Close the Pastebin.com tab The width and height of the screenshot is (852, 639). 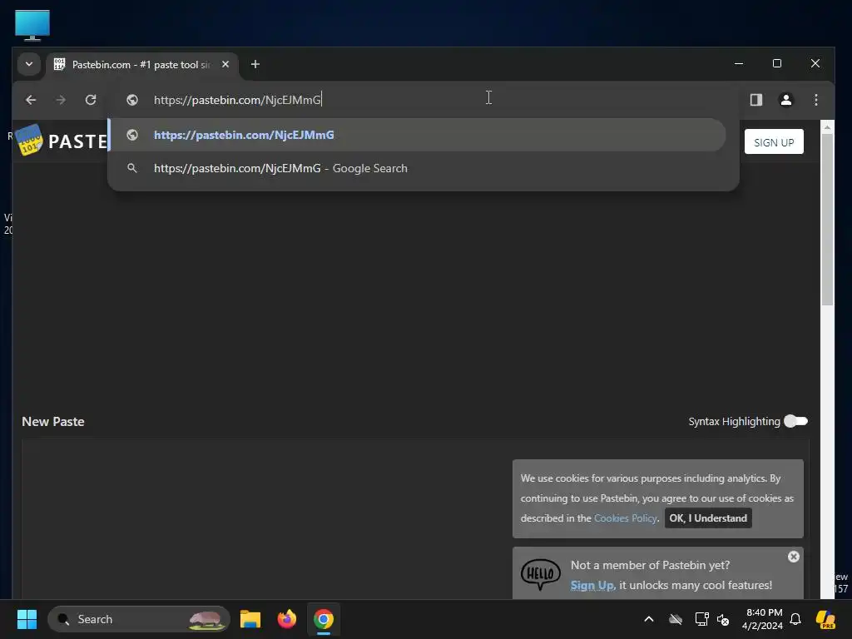225,64
